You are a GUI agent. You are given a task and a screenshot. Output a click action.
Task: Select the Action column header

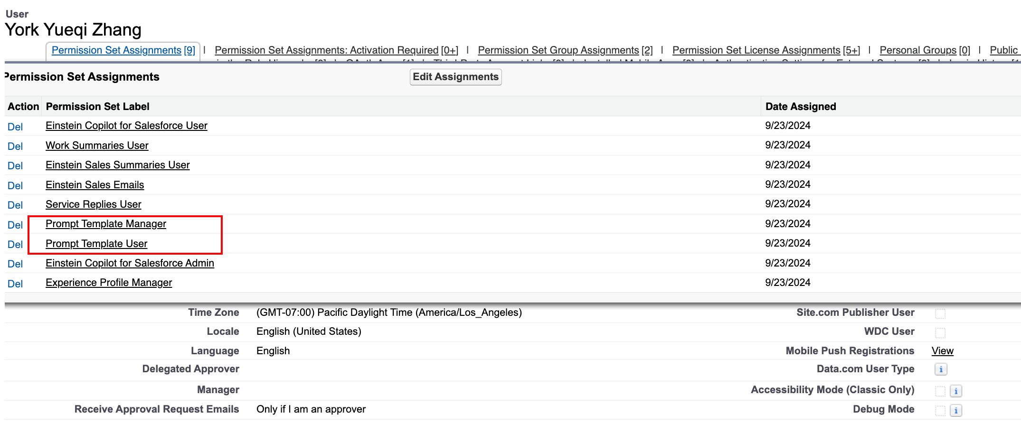coord(23,107)
